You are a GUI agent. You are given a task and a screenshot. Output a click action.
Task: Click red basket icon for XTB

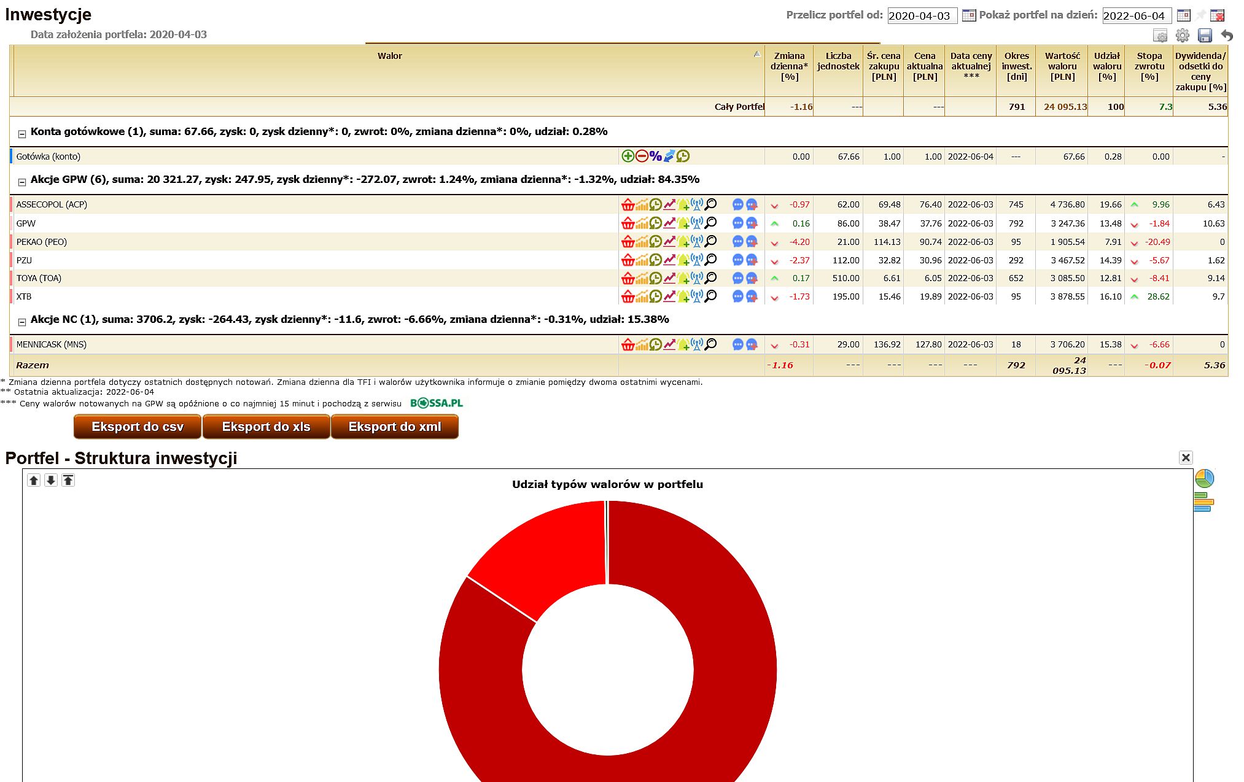(628, 296)
